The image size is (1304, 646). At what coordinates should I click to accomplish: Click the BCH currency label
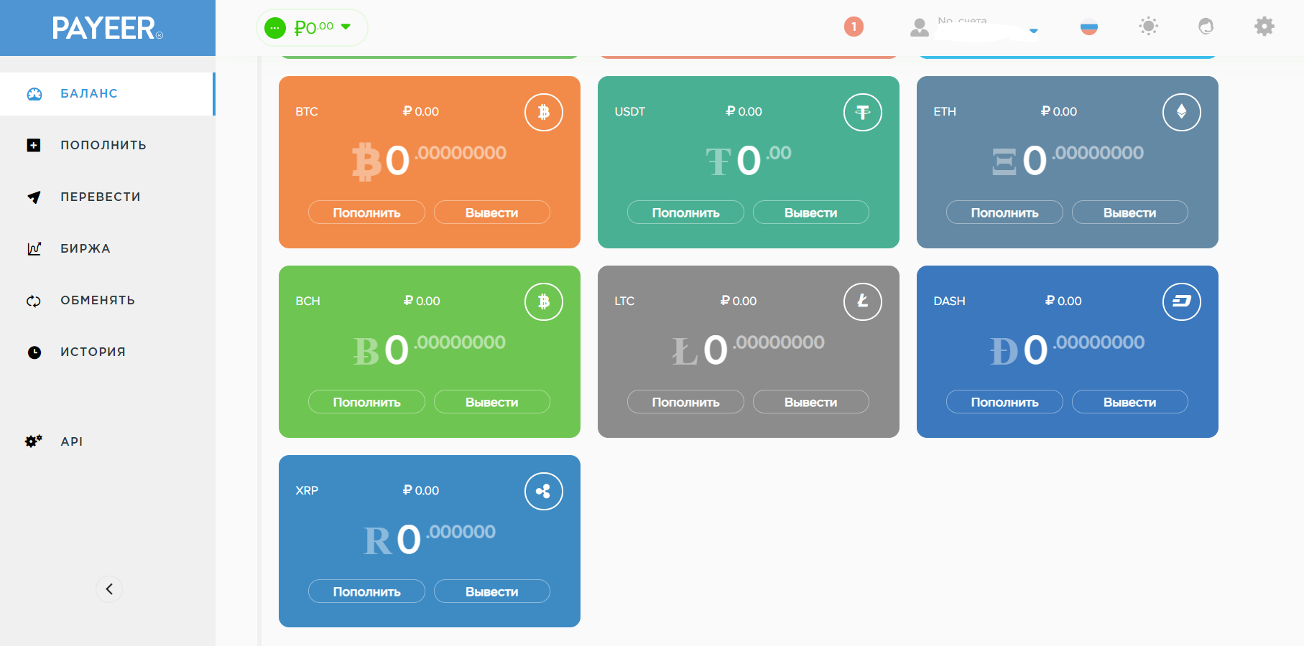pos(307,301)
